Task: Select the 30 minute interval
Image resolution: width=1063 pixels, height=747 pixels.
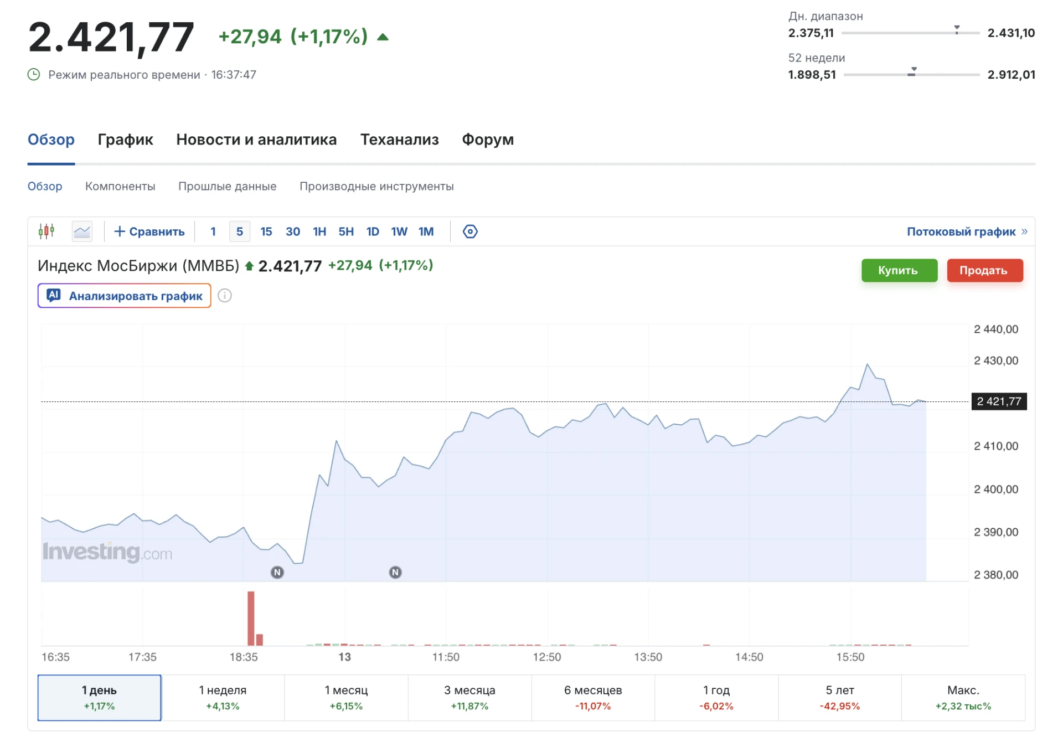Action: 293,231
